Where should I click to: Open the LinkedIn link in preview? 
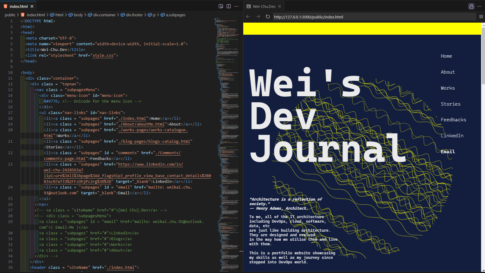pos(452,136)
